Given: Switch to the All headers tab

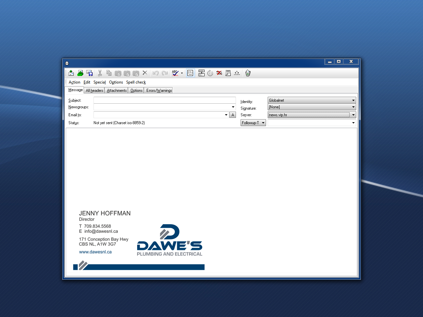Looking at the screenshot, I should 95,90.
